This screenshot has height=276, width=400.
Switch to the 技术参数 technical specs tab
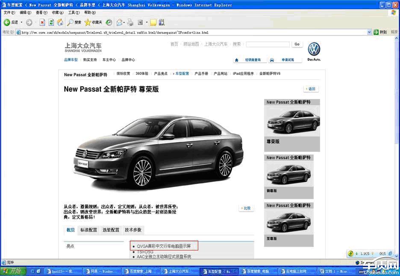pyautogui.click(x=133, y=230)
